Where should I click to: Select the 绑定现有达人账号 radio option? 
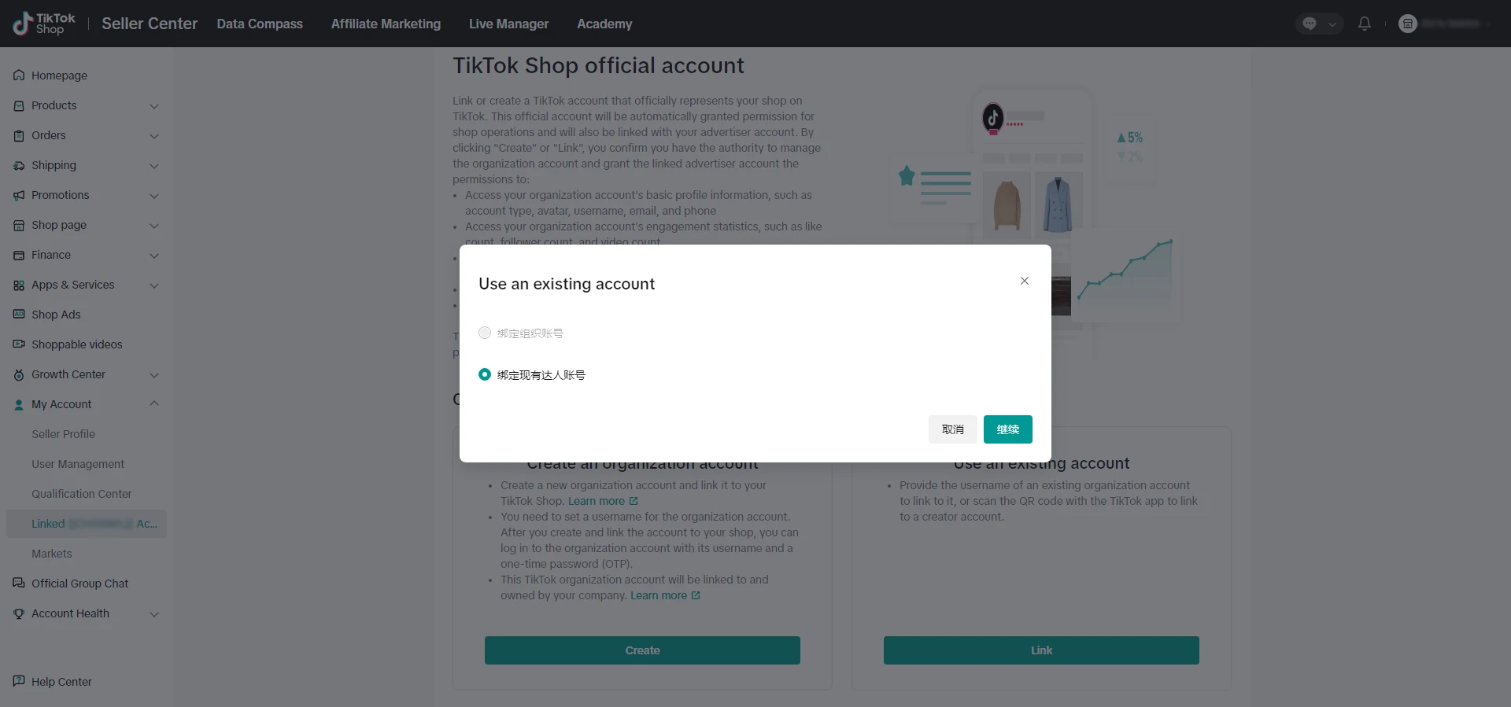coord(485,375)
